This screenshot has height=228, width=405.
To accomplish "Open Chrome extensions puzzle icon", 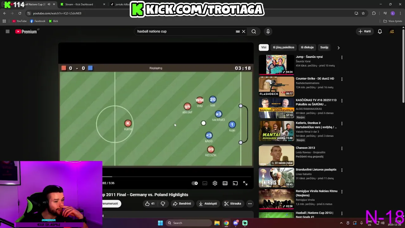I will (374, 13).
